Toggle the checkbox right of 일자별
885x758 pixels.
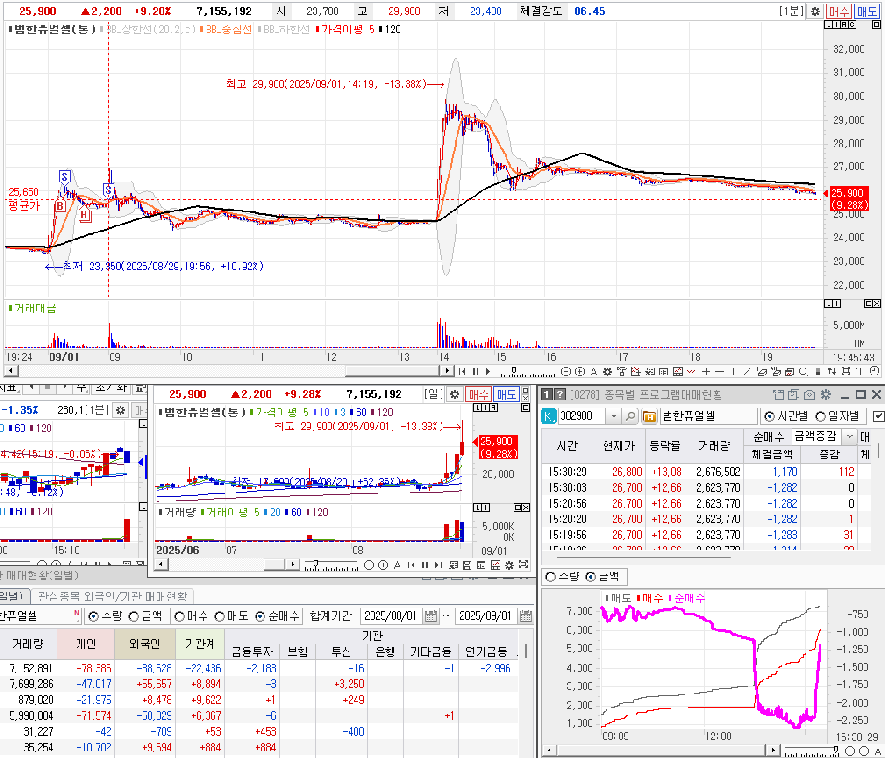pos(878,416)
